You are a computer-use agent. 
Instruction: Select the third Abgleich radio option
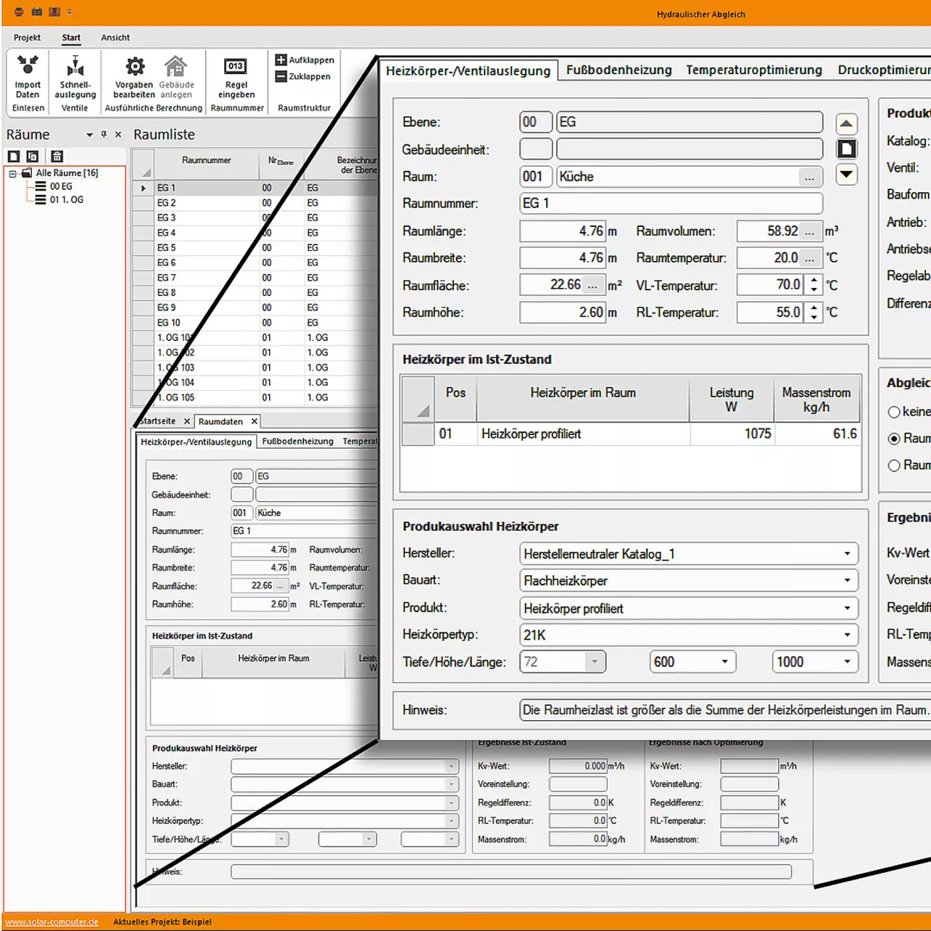point(894,465)
